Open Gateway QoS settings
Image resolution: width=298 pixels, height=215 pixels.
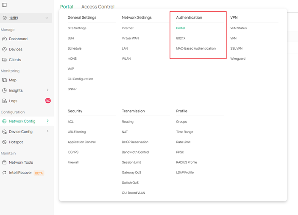tap(131, 173)
